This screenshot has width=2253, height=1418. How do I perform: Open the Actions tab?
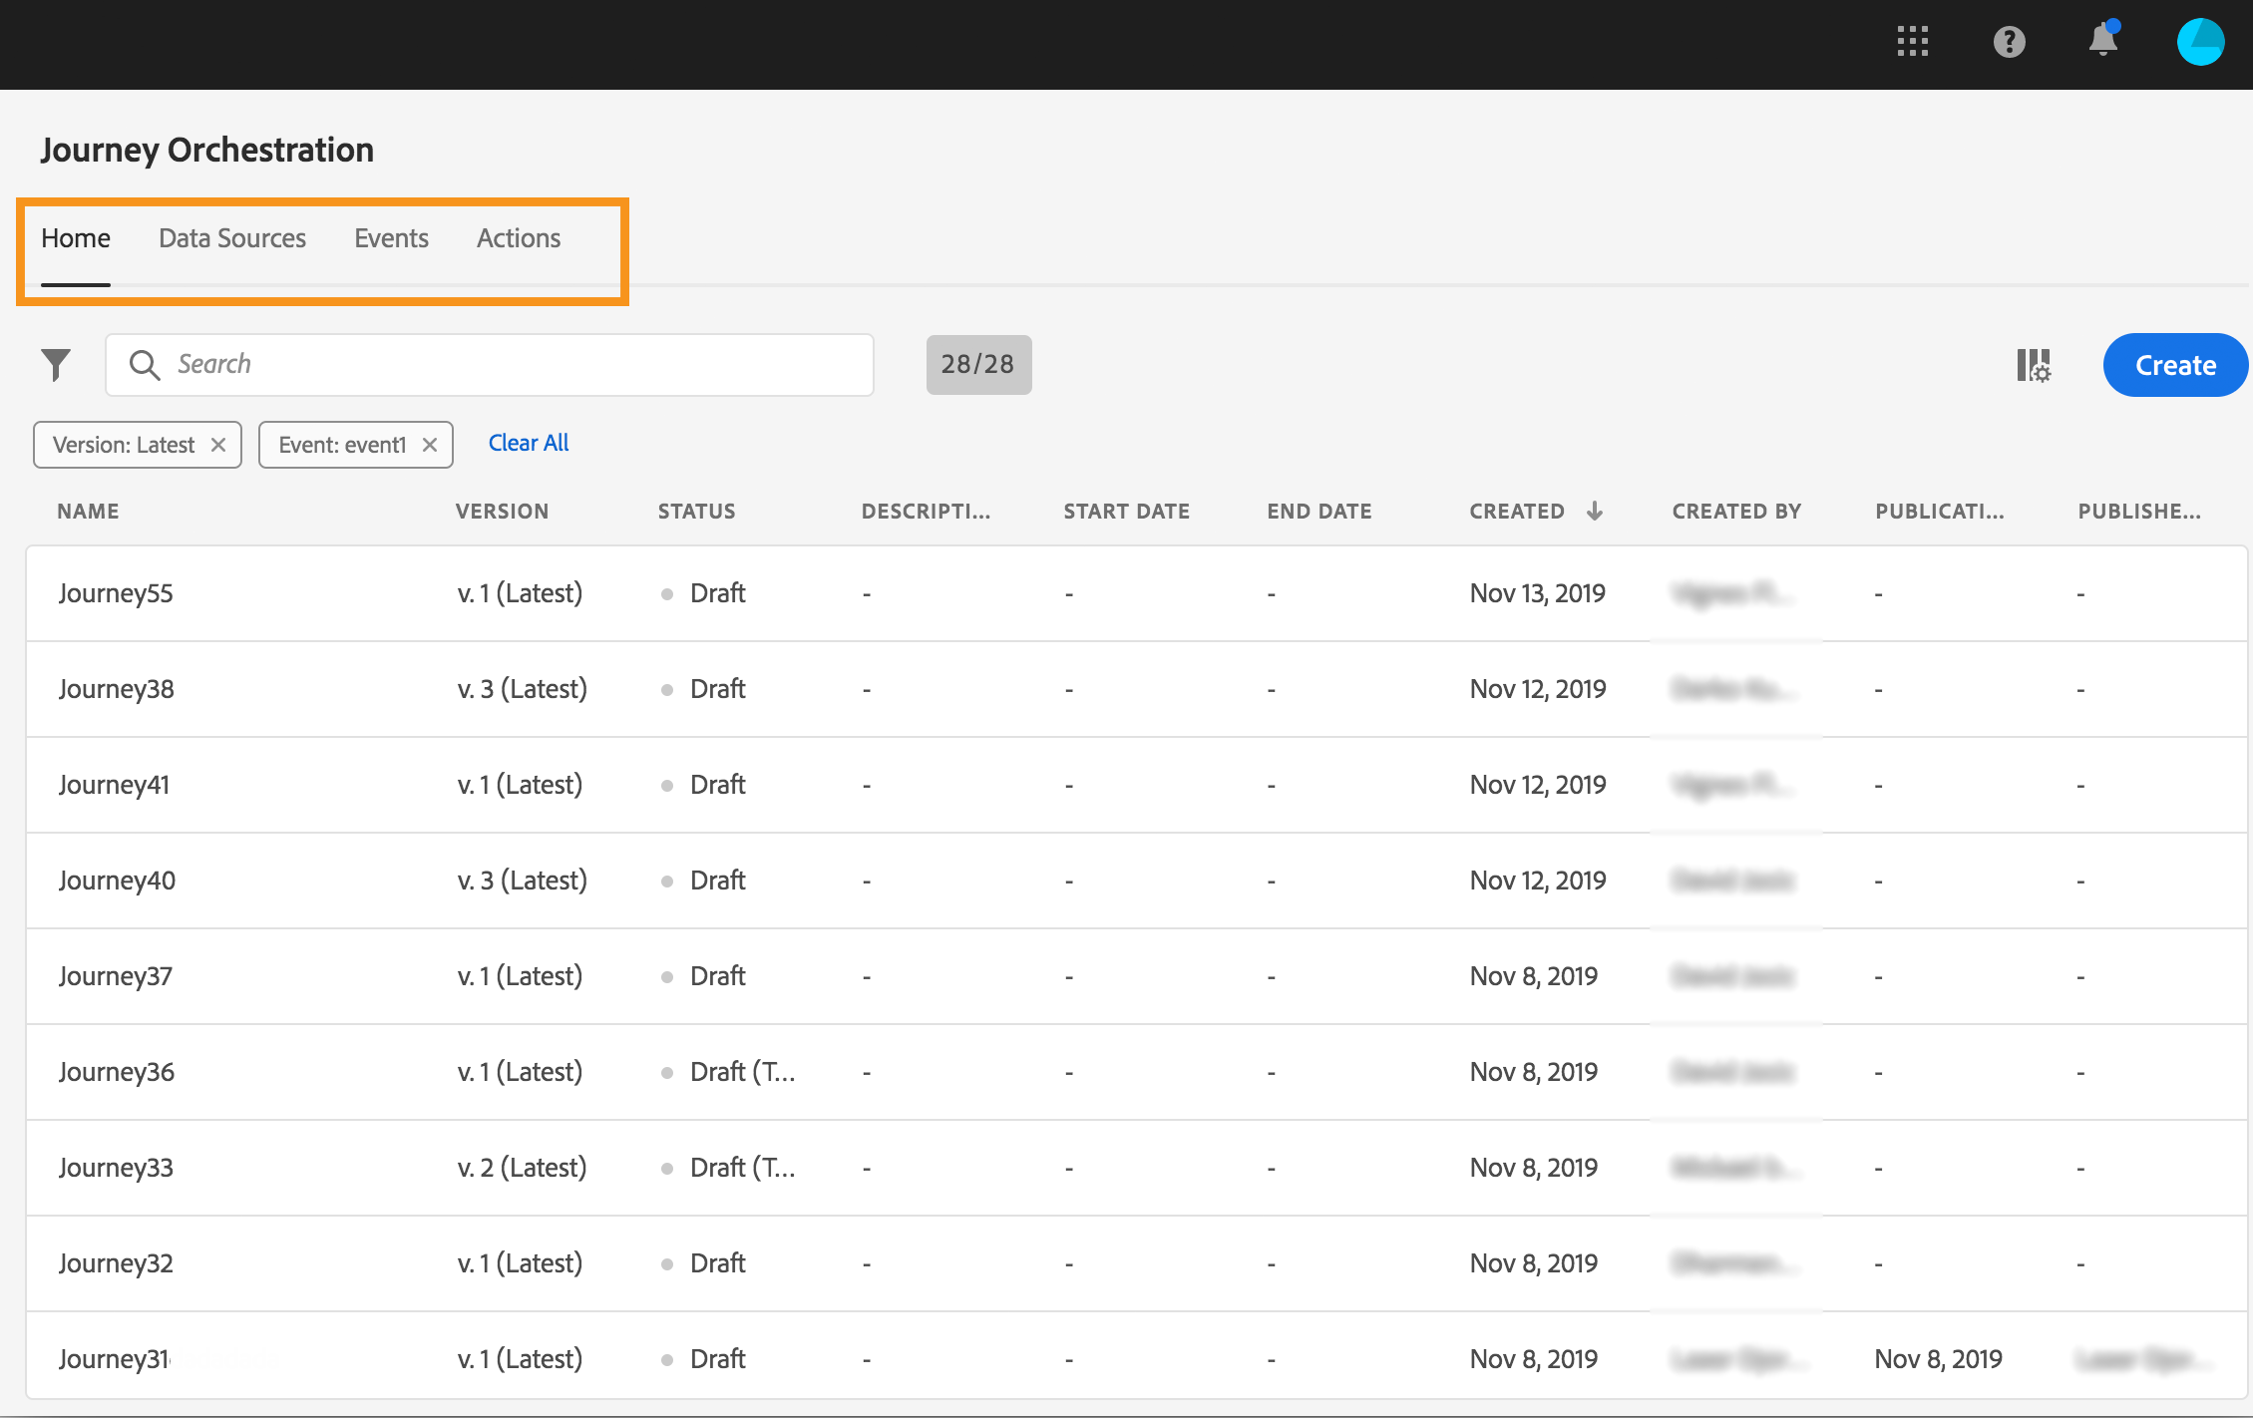pos(519,238)
